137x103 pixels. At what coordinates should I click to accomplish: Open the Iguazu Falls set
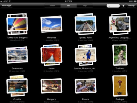point(85,24)
